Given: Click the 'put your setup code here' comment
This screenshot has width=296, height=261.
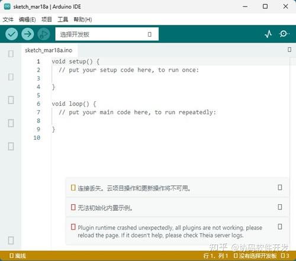Looking at the screenshot, I should pyautogui.click(x=128, y=70).
